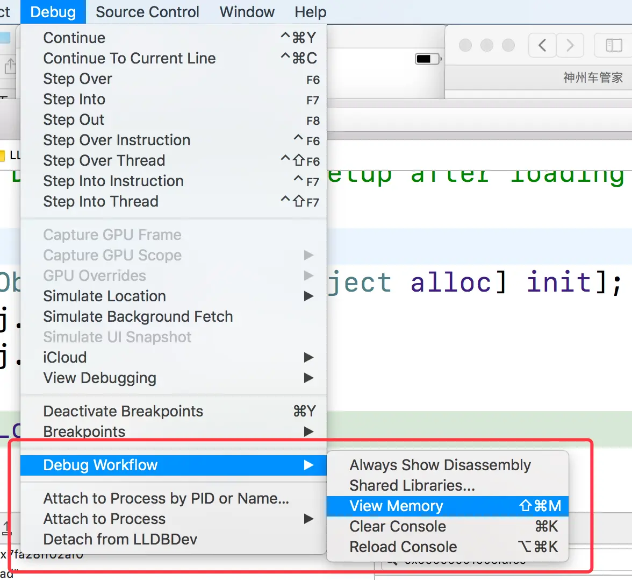This screenshot has height=580, width=632.
Task: Choose Continue To Current Line
Action: (x=173, y=59)
